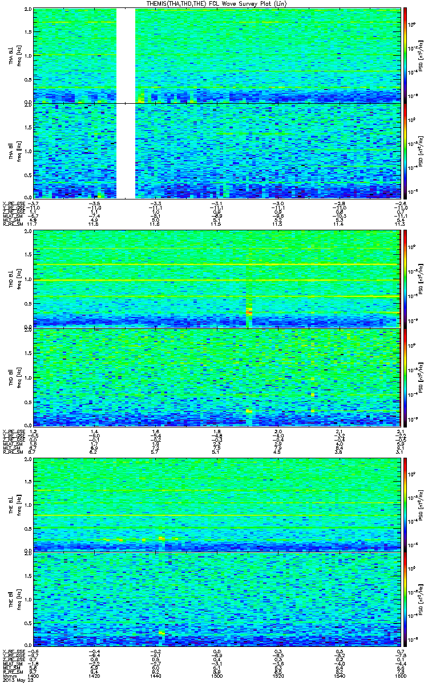Viewport: 428px width, 684px height.
Task: Click the plot title THEMIS FGL Wave Survey Plot
Action: point(218,3)
